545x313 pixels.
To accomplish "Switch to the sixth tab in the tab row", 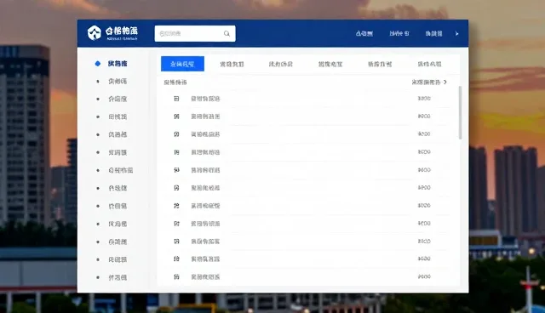I will [x=429, y=64].
